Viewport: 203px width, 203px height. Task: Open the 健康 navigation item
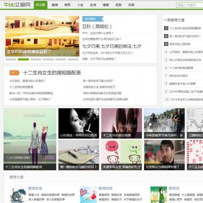106,5
